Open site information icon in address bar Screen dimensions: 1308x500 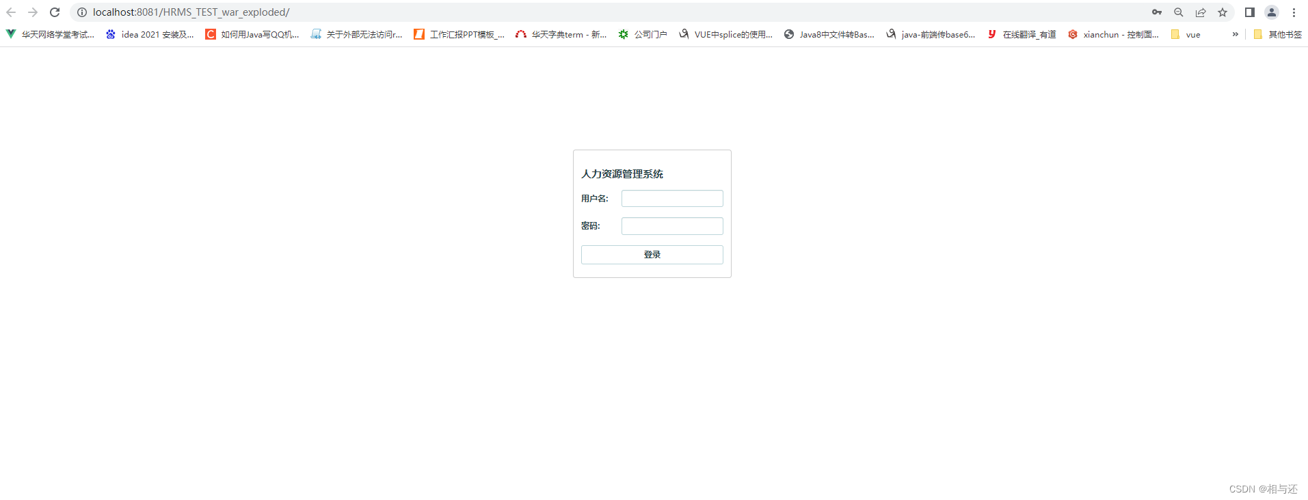82,12
